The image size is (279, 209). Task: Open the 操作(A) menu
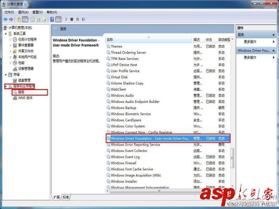[23, 12]
